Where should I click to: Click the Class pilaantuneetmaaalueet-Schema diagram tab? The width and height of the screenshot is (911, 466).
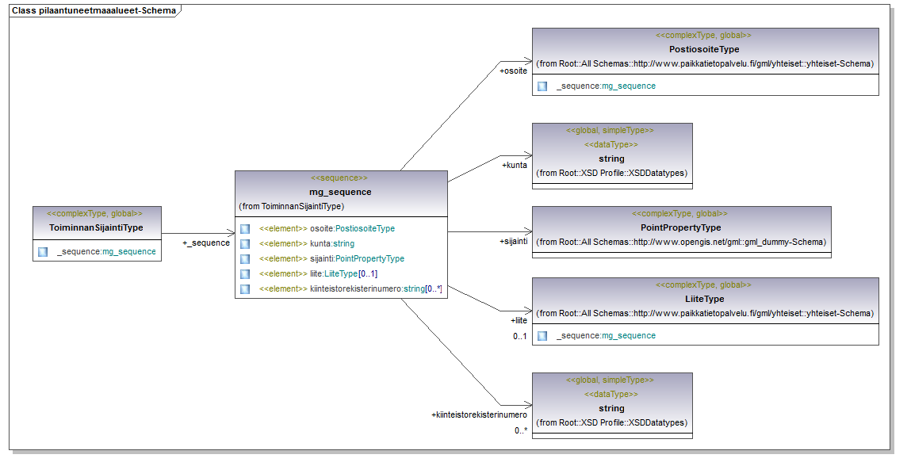coord(94,10)
